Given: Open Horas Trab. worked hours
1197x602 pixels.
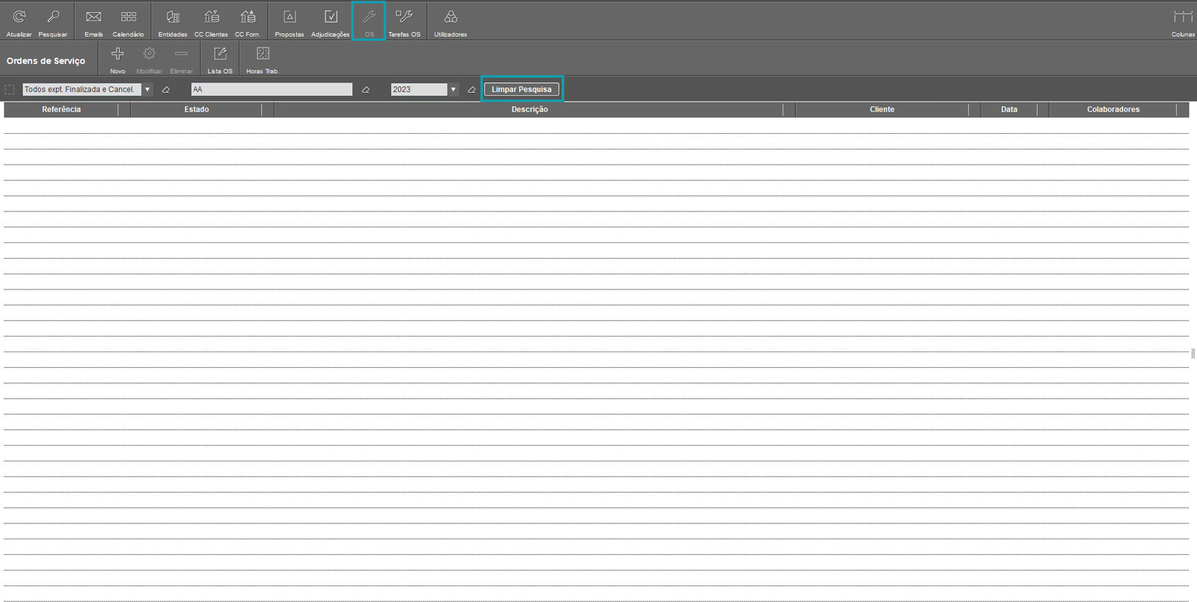Looking at the screenshot, I should (x=263, y=58).
